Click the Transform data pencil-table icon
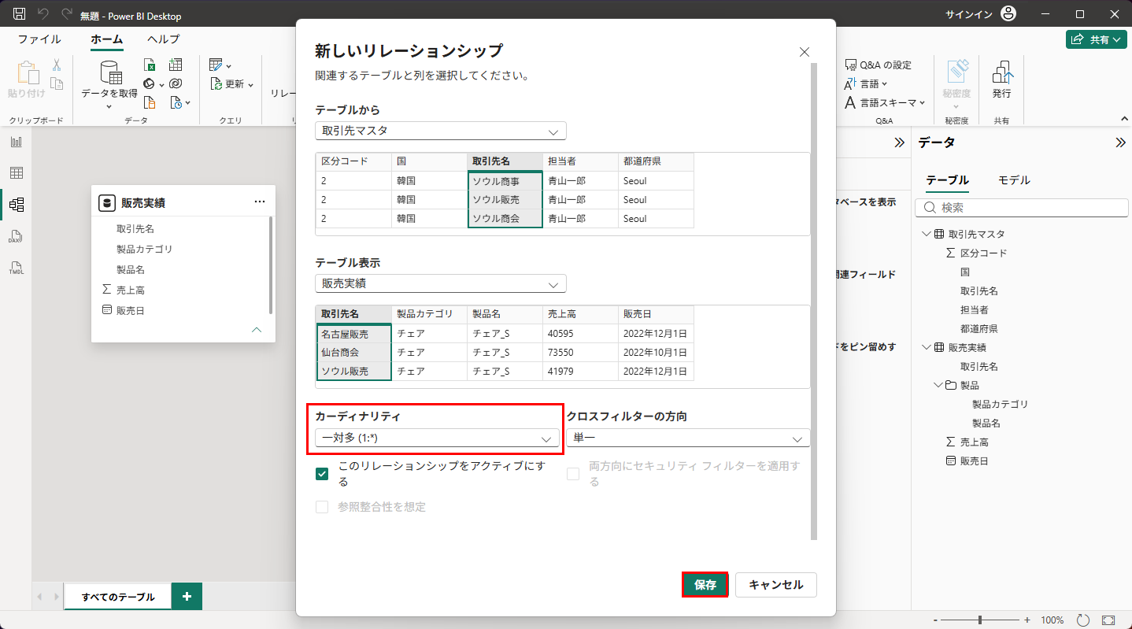Screen dimensions: 1132x629 (x=216, y=65)
